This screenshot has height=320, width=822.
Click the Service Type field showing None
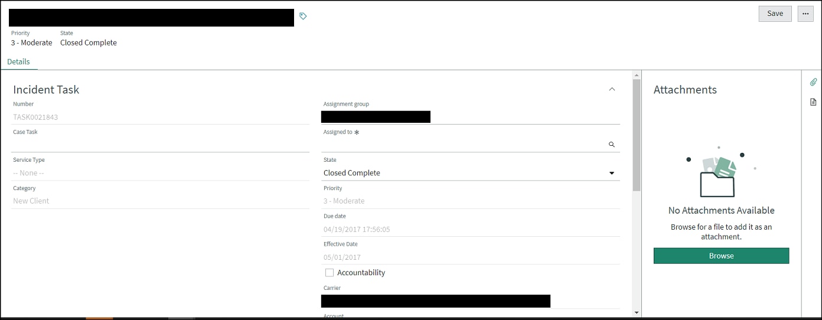161,173
